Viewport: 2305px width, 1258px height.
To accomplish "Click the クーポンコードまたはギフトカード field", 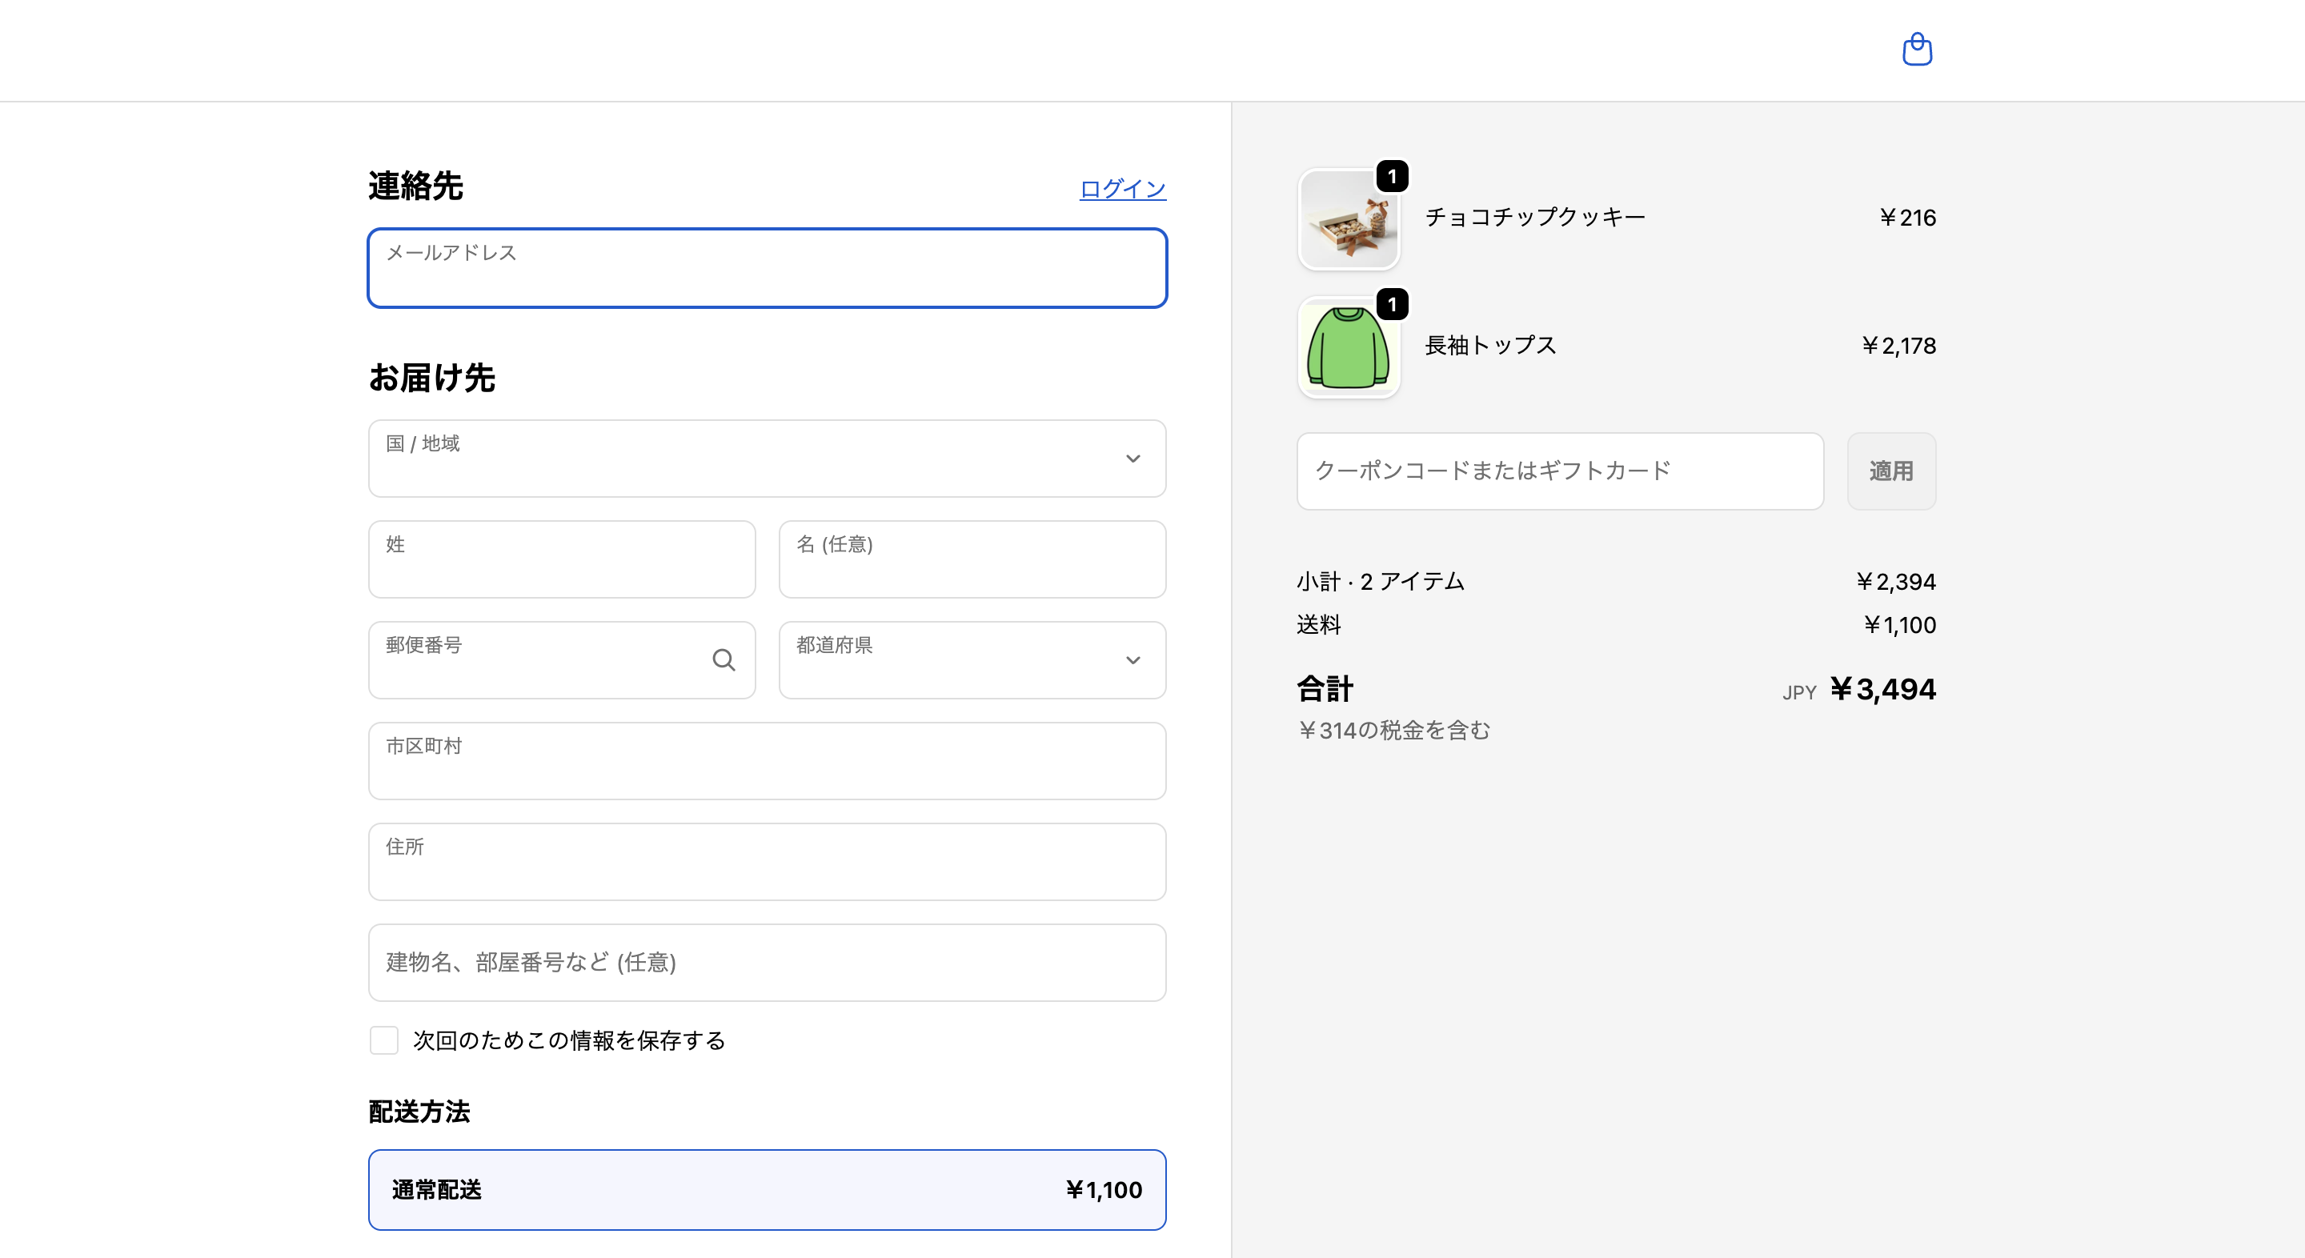I will [1560, 471].
